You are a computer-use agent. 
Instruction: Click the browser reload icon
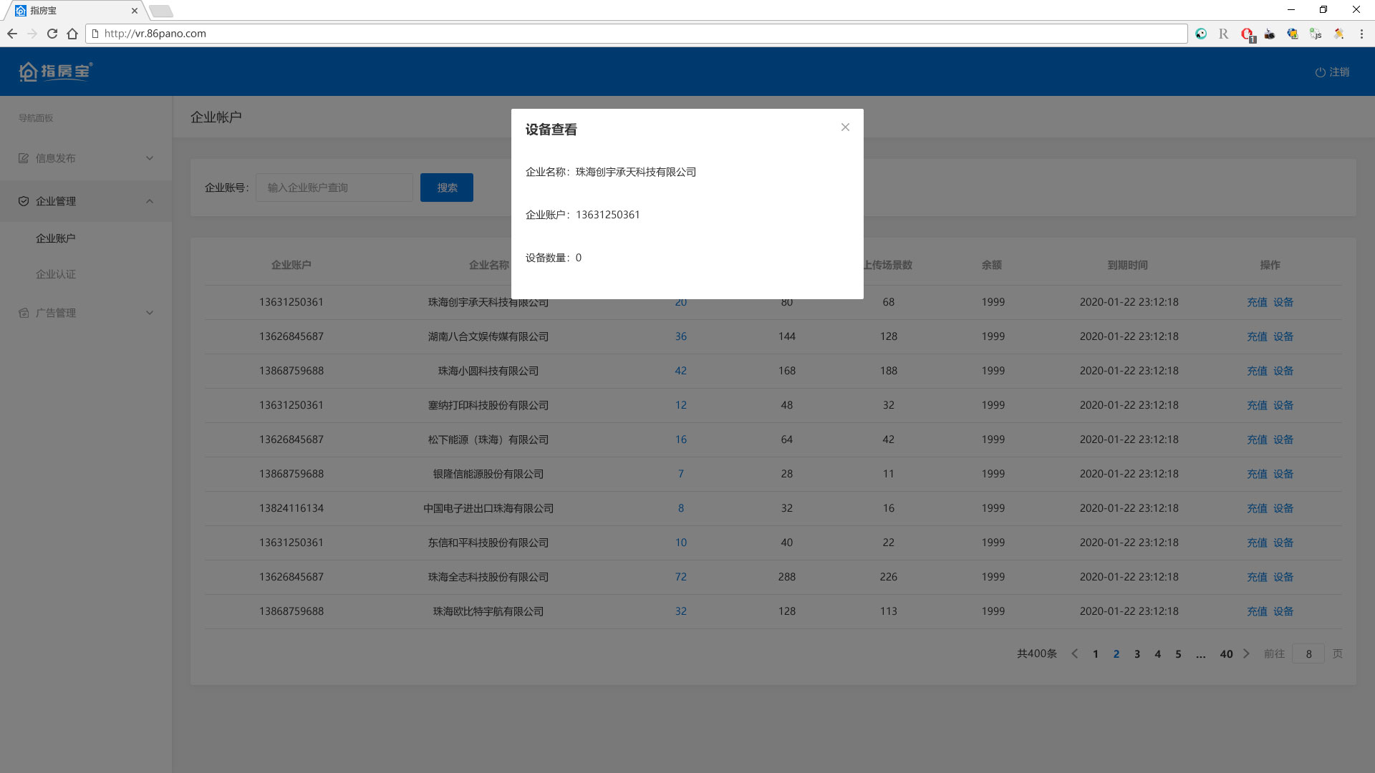click(52, 34)
